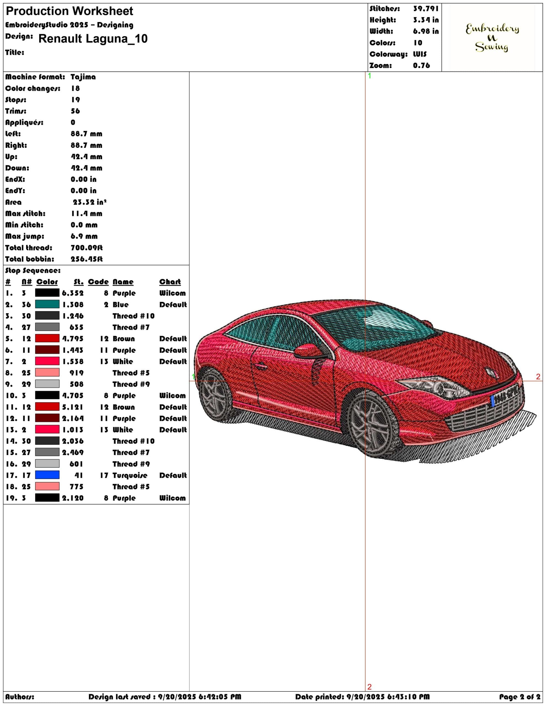
Task: Click 'Thread #10' in stop 3
Action: (134, 316)
